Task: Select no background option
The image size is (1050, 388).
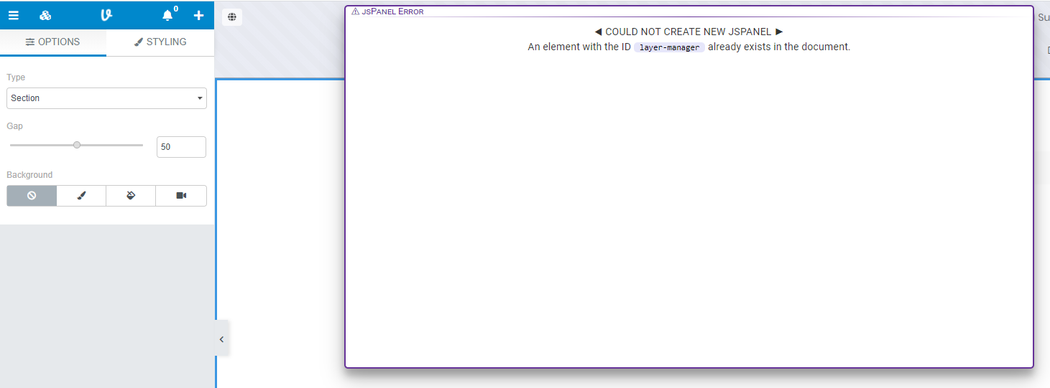Action: pos(32,196)
